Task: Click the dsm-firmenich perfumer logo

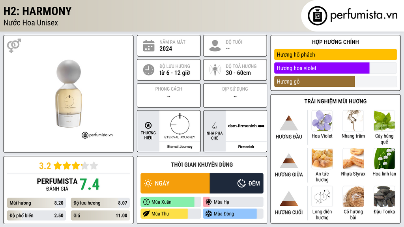Action: (x=246, y=126)
